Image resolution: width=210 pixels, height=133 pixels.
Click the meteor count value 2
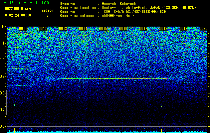click(x=47, y=15)
